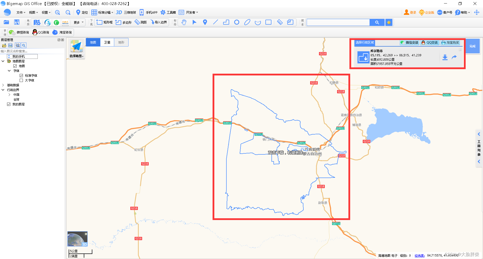Click the QQ咨询 button

click(x=41, y=32)
